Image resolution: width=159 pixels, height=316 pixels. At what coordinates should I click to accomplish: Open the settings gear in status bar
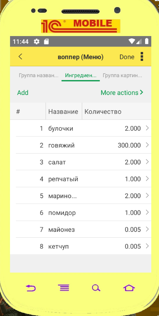coord(37,41)
